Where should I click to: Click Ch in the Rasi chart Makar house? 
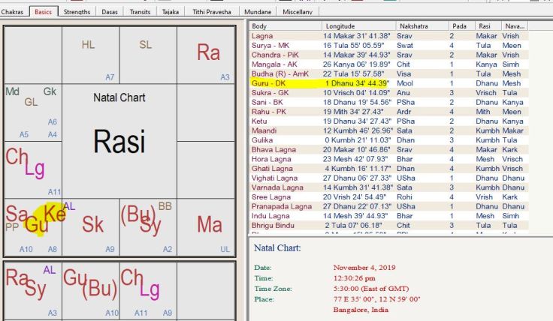tap(17, 157)
